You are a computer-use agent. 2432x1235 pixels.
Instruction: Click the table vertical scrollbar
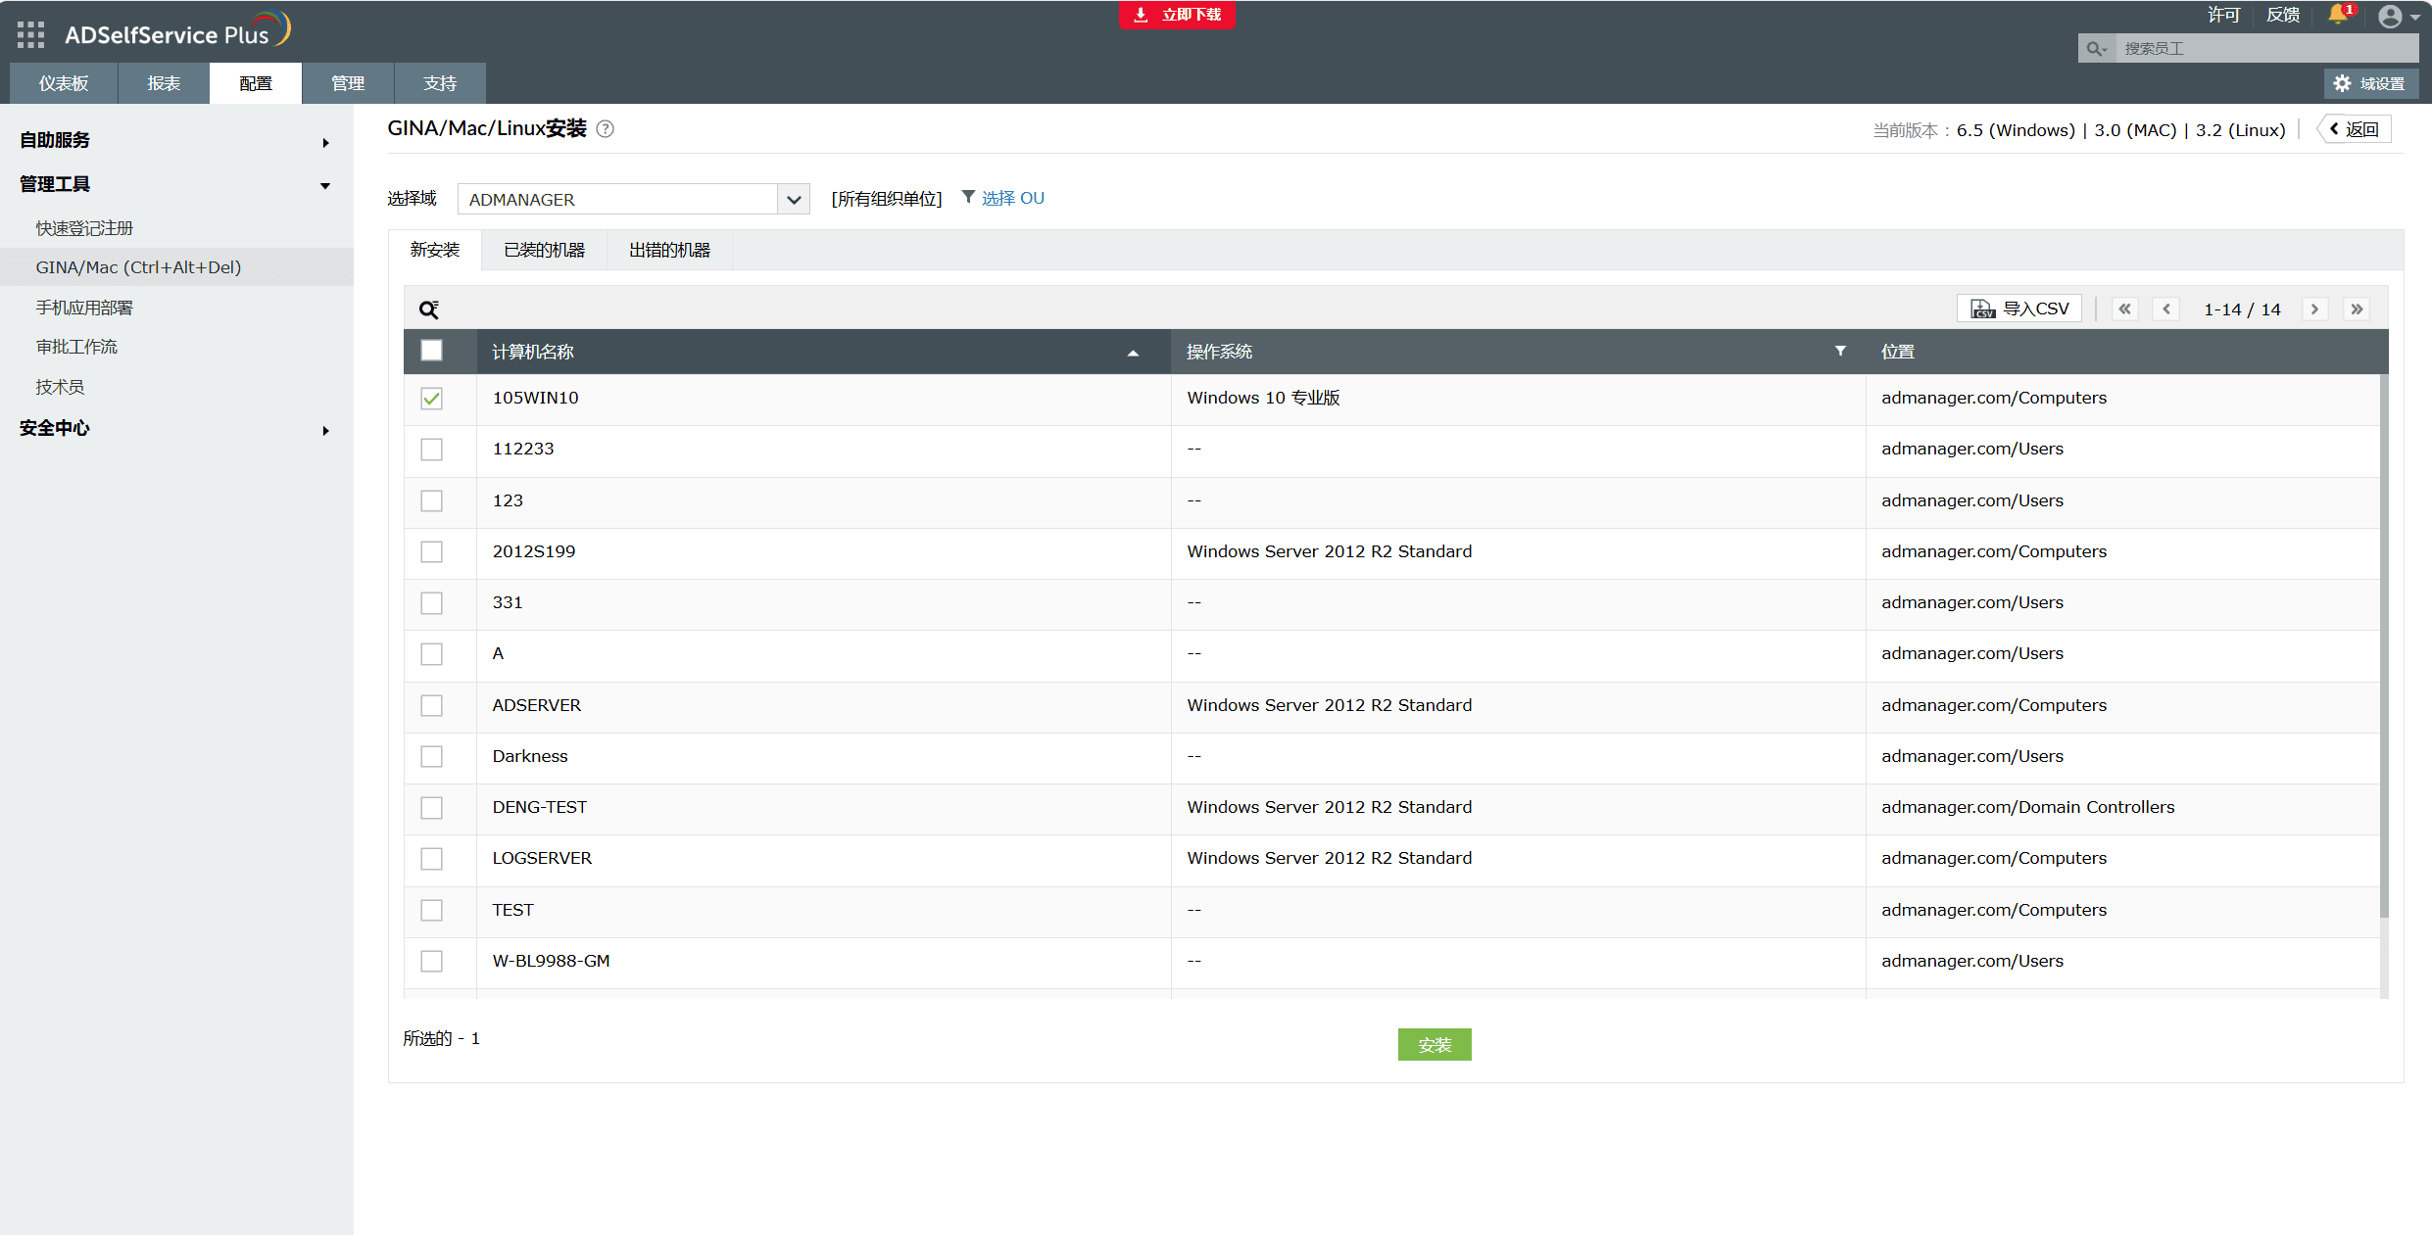[2383, 646]
